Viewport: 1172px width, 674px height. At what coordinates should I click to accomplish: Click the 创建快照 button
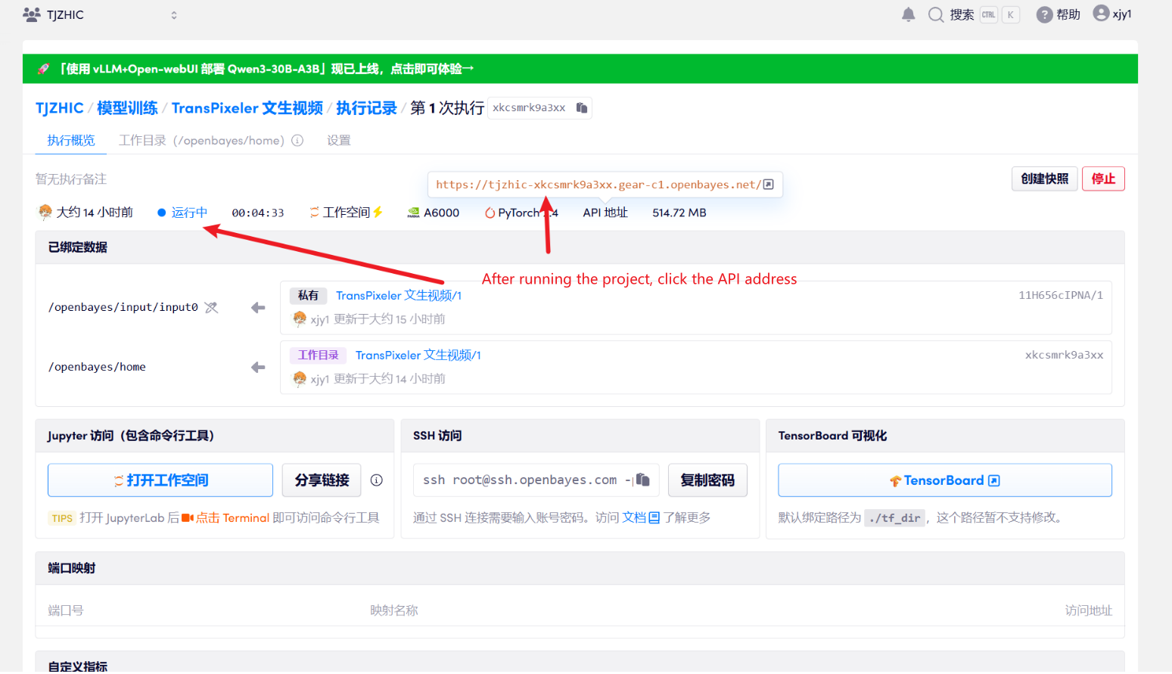[x=1044, y=179]
